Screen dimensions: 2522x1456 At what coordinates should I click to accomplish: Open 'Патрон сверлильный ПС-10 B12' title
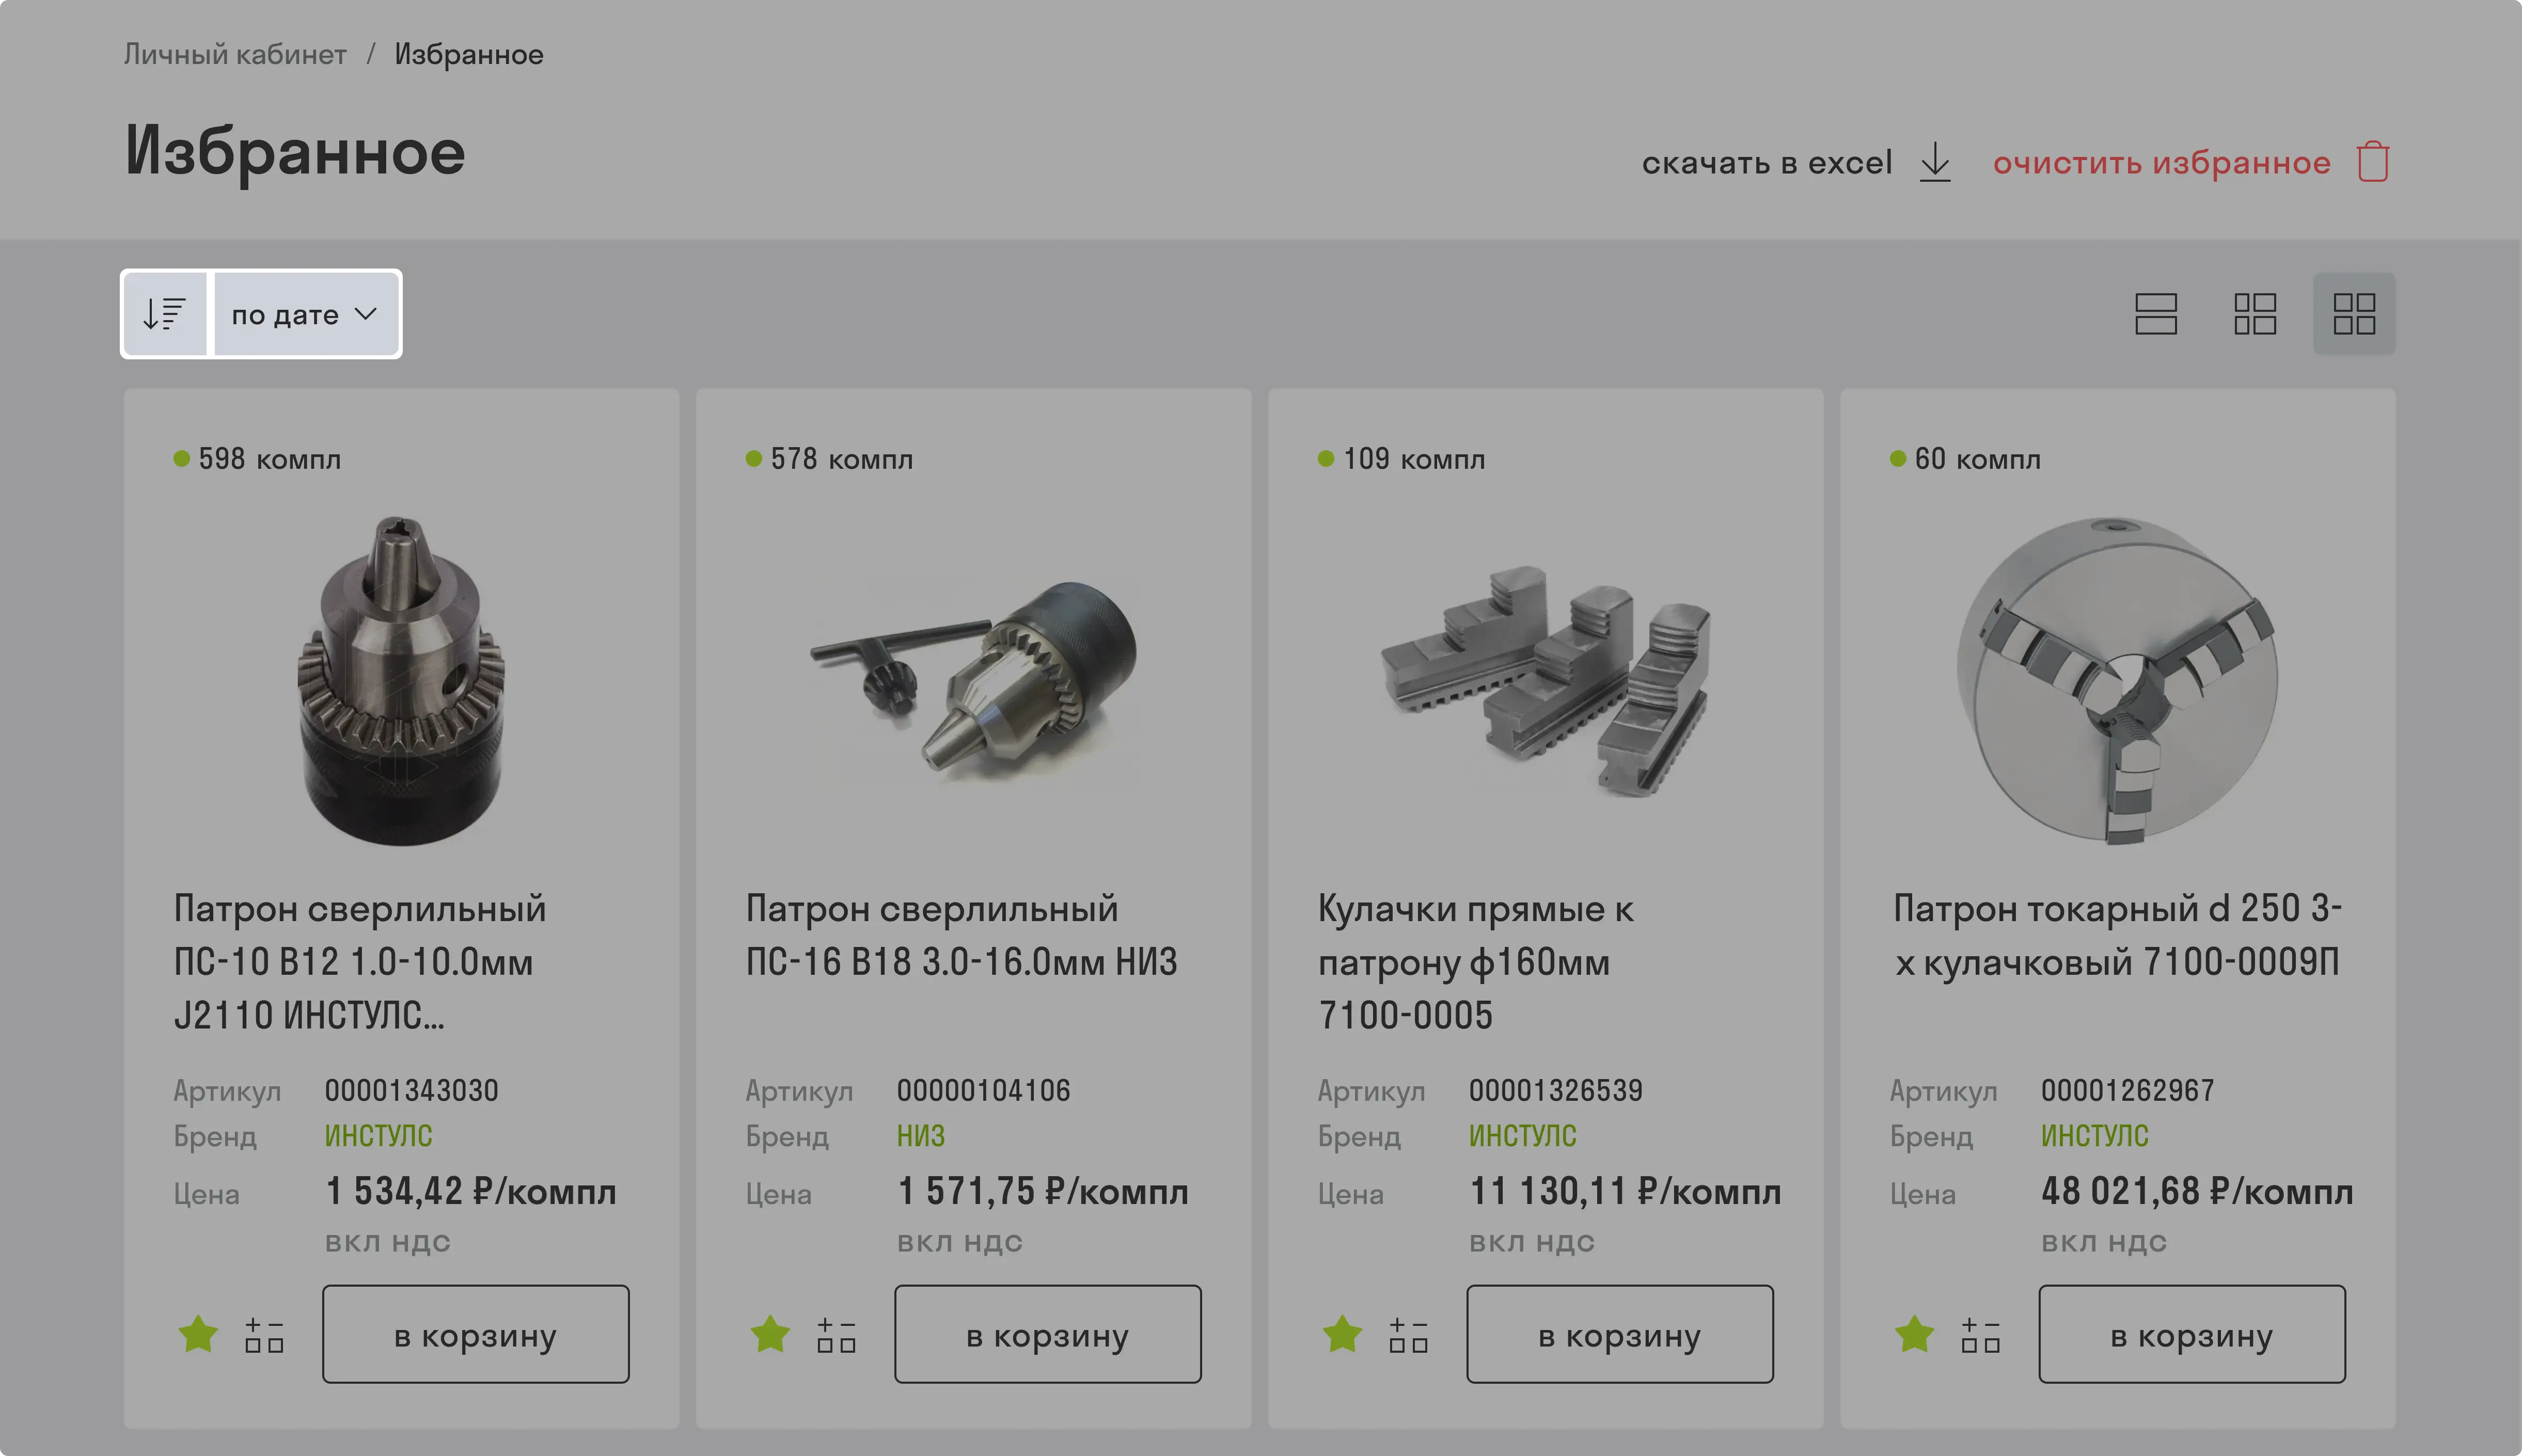(x=360, y=962)
